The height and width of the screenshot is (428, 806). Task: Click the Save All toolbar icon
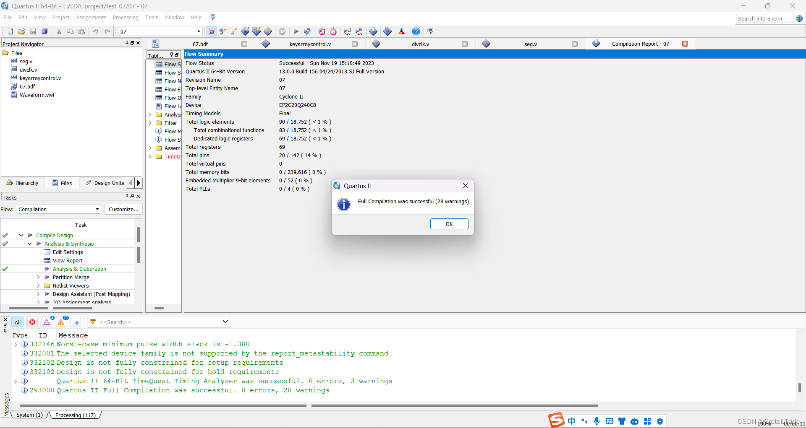tap(44, 31)
